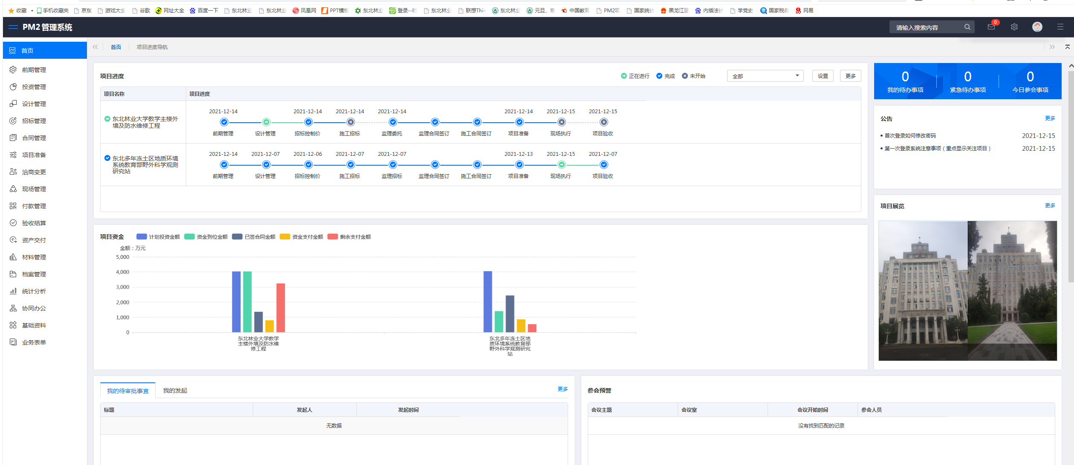Click the user avatar icon
Screen dimensions: 1074x465
coord(1037,27)
